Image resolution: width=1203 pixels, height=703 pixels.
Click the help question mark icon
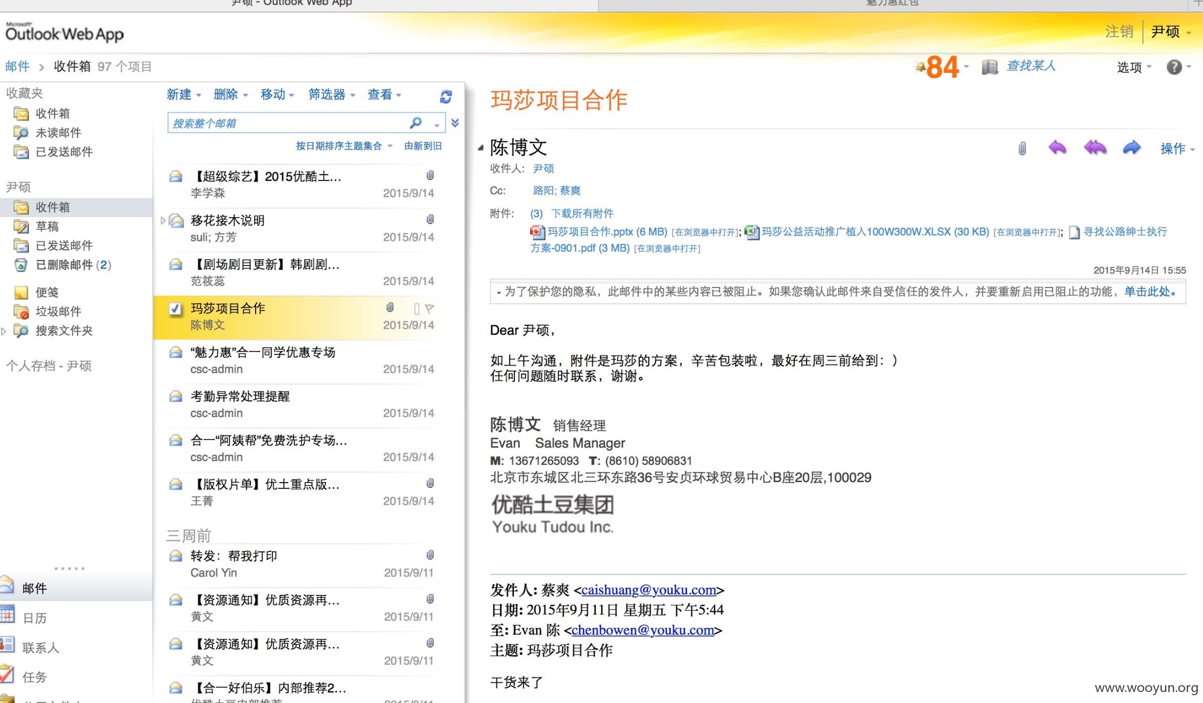click(x=1174, y=67)
